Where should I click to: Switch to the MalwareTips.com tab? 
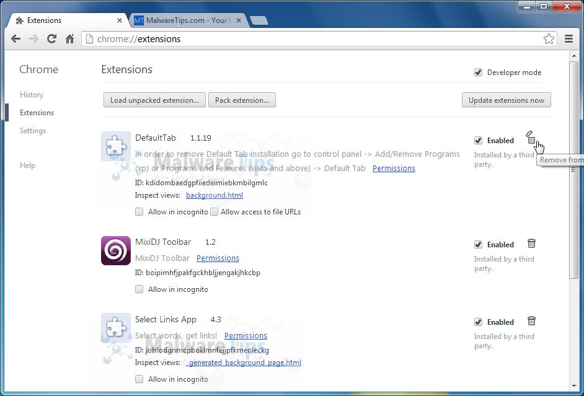(x=188, y=20)
